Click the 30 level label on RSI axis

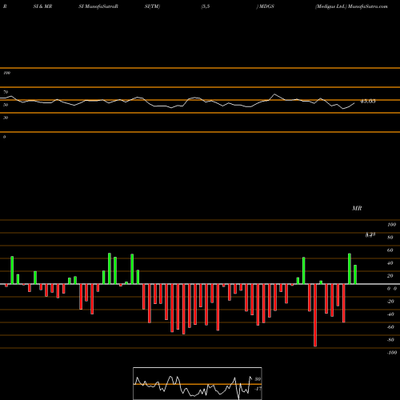click(6, 118)
